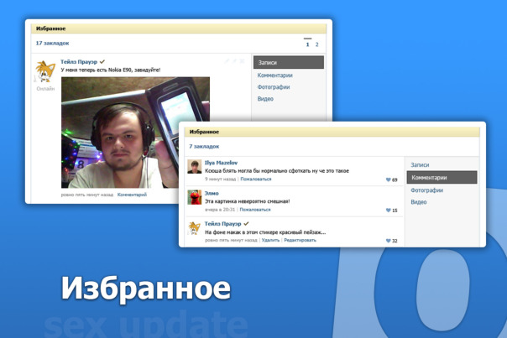Switch to Комментарии in the posts window
Image resolution: width=507 pixels, height=338 pixels.
click(274, 75)
